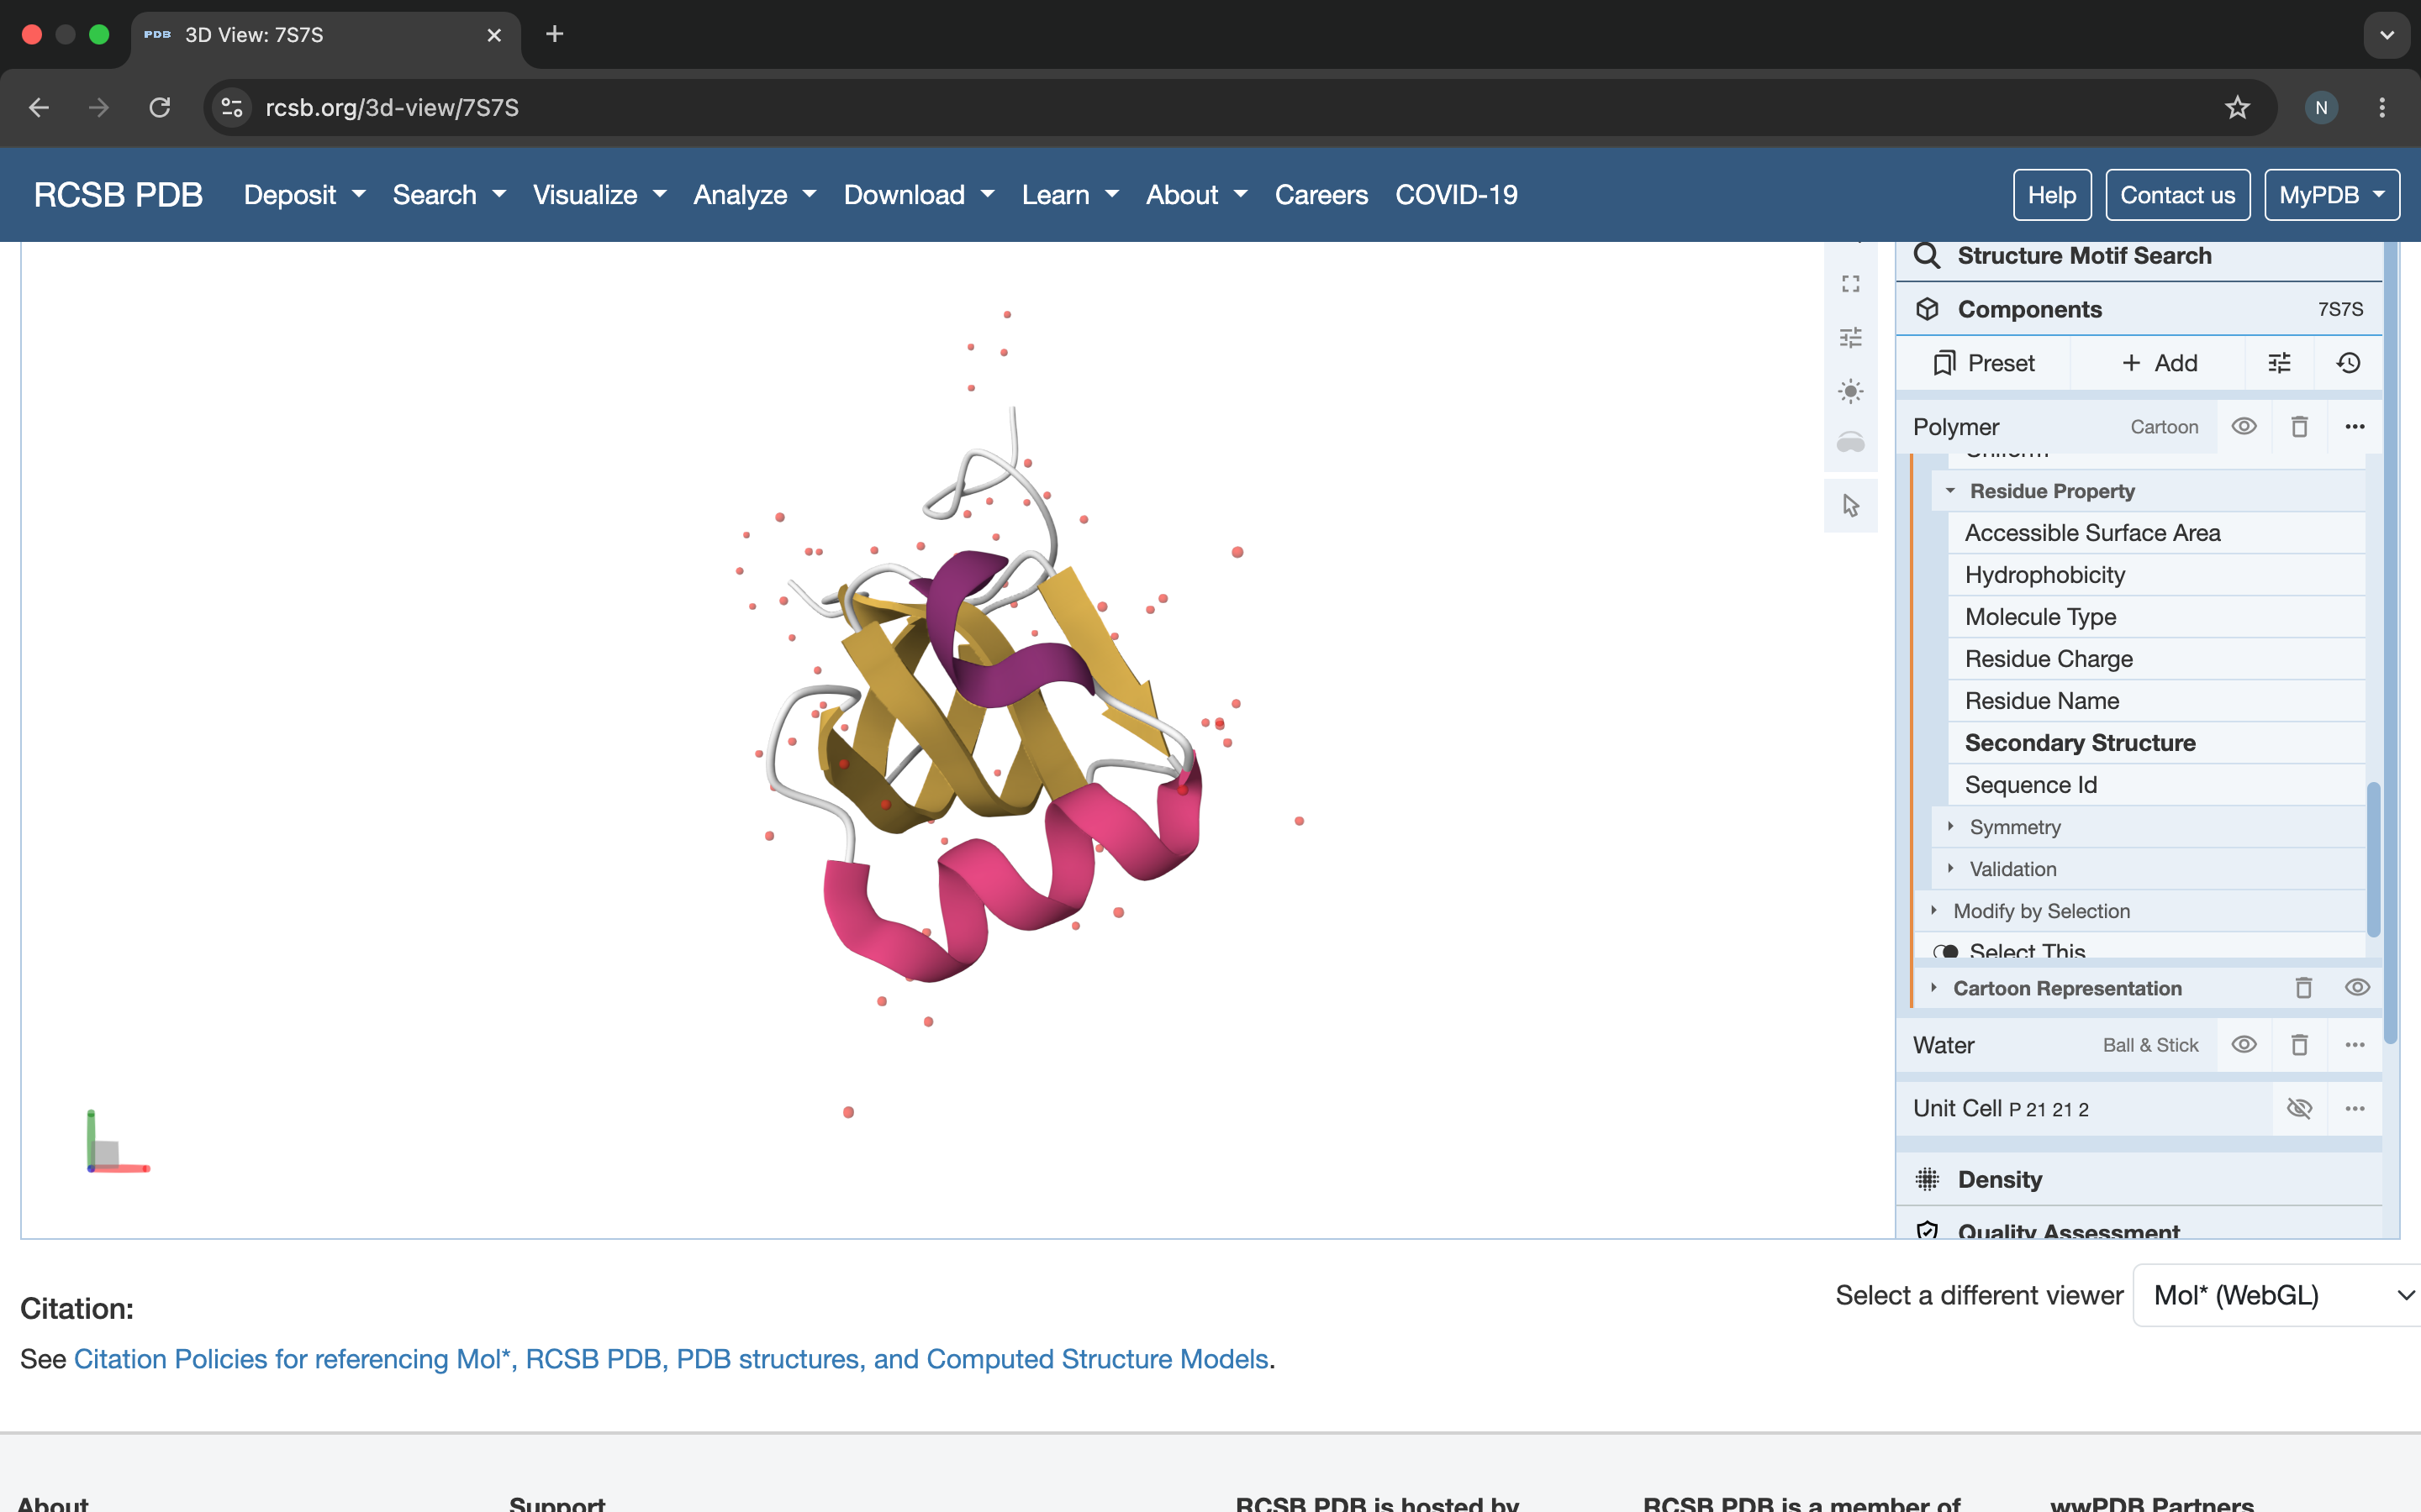Open the About menu
This screenshot has width=2421, height=1512.
pyautogui.click(x=1196, y=195)
